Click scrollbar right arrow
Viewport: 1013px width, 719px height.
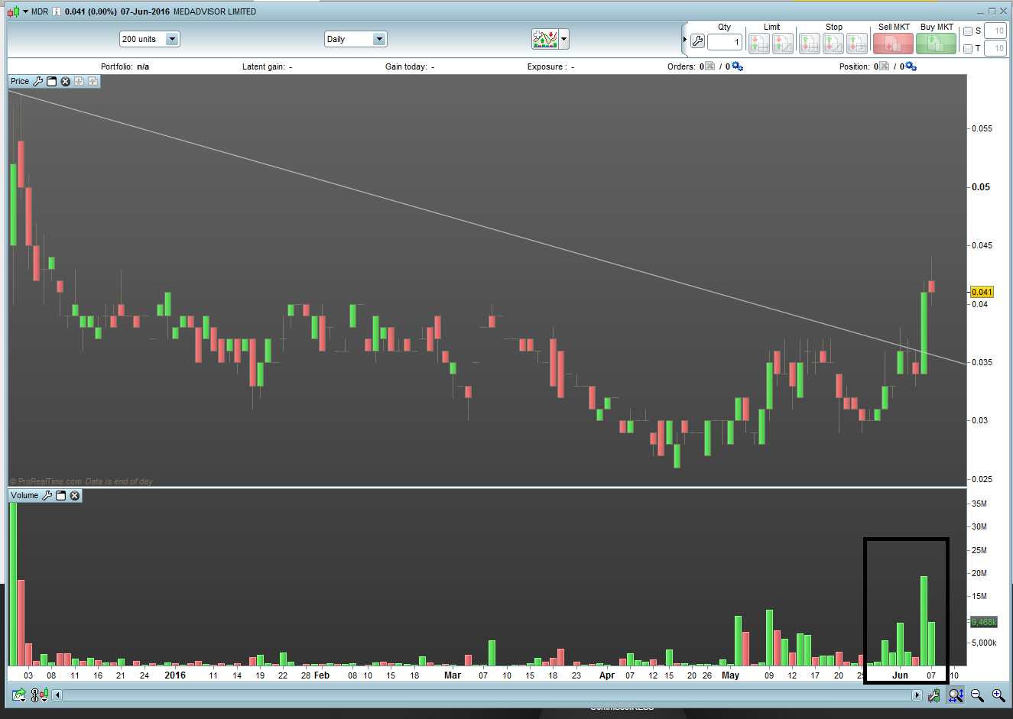[917, 695]
